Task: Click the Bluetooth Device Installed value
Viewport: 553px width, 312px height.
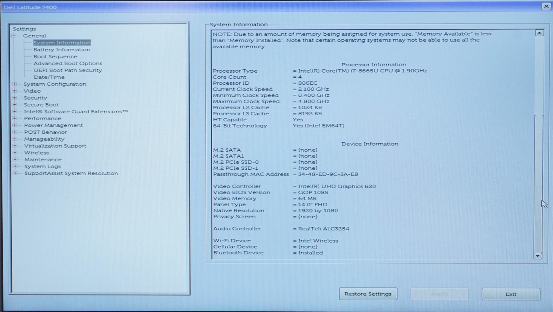Action: (310, 253)
